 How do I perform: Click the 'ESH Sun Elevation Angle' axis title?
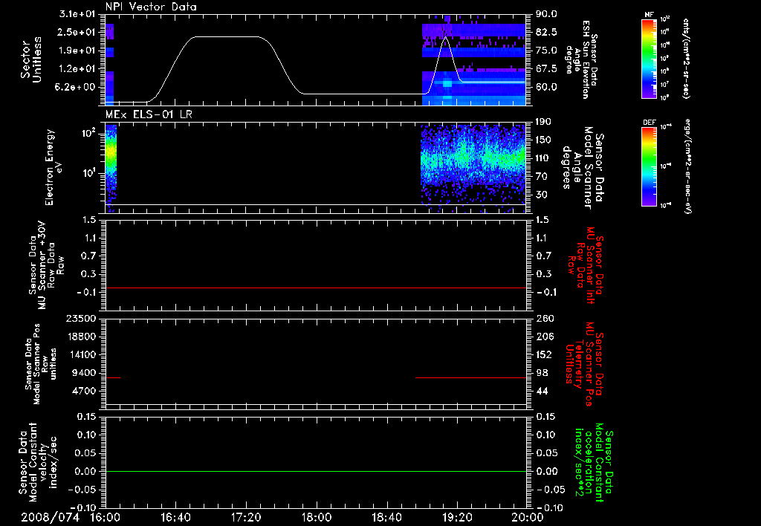pyautogui.click(x=581, y=59)
